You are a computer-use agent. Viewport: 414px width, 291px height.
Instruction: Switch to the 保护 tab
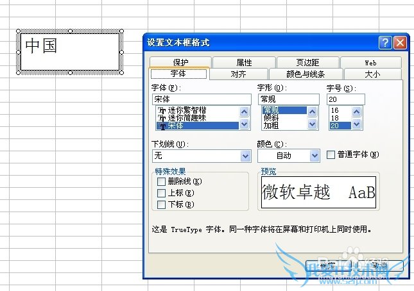tap(180, 62)
